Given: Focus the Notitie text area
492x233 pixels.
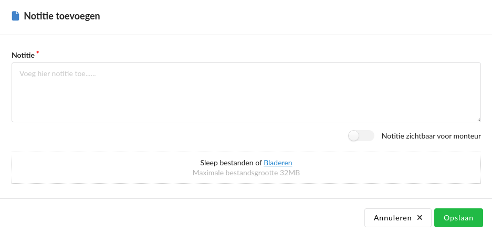Looking at the screenshot, I should click(x=246, y=92).
